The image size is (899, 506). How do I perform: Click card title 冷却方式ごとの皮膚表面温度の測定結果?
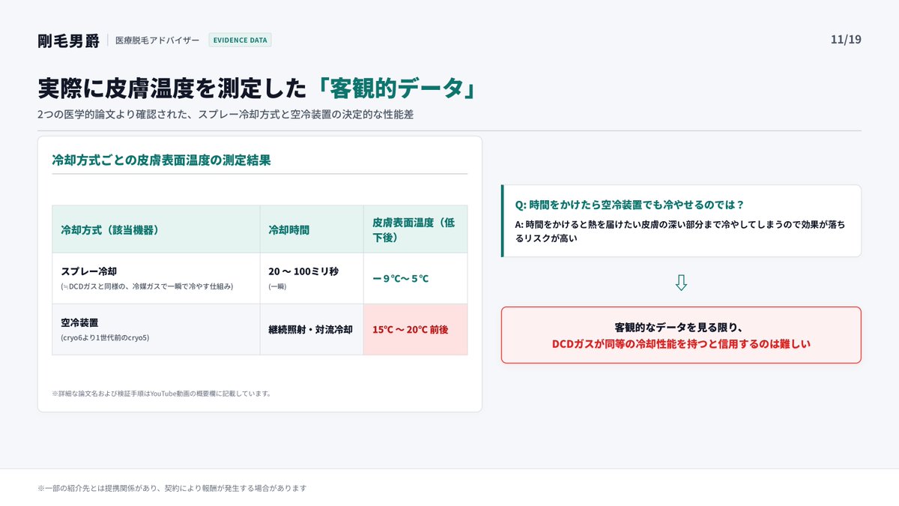[161, 160]
